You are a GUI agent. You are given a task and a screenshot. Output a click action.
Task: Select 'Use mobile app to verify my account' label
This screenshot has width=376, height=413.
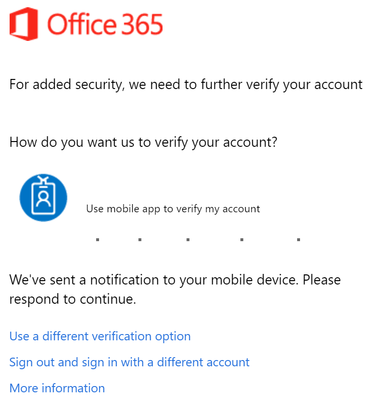click(173, 209)
